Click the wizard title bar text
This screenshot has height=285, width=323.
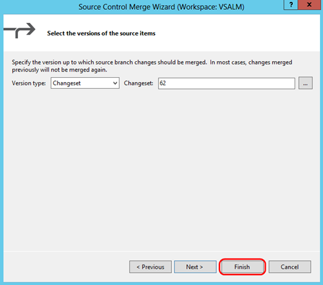[x=162, y=7]
